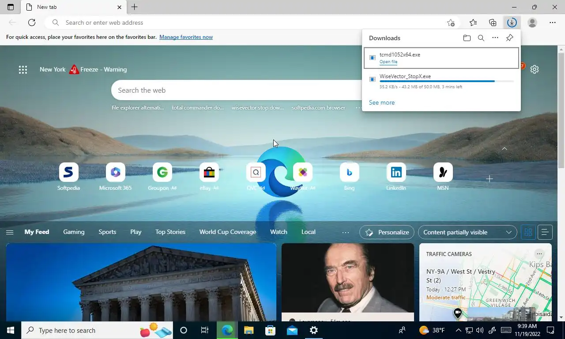Click the wisevector stop suggested search
This screenshot has width=565, height=339.
pyautogui.click(x=258, y=108)
